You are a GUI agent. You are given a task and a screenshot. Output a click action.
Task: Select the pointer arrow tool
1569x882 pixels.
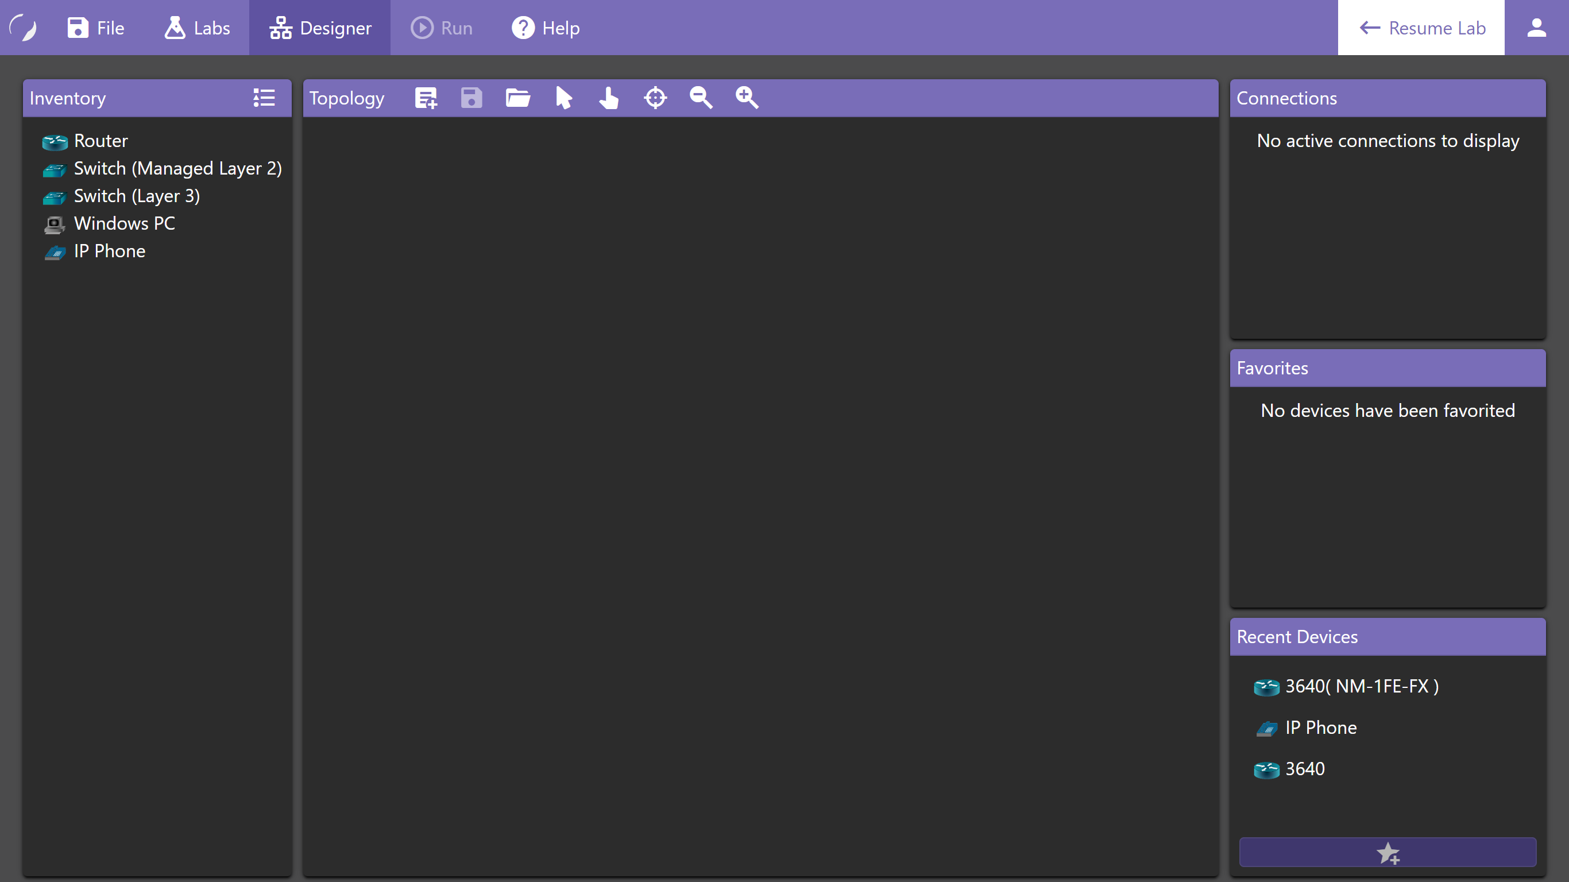pos(564,98)
